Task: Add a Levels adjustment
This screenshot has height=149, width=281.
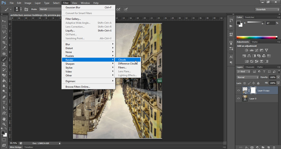Action: [251, 50]
